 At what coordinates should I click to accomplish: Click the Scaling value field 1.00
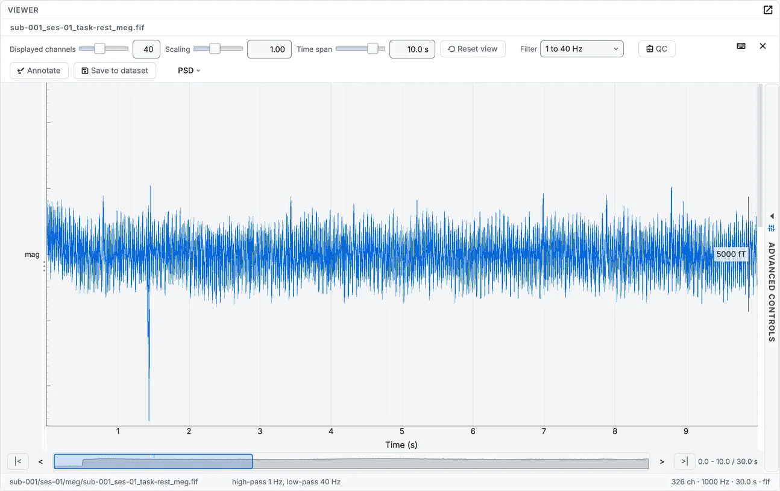coord(269,49)
